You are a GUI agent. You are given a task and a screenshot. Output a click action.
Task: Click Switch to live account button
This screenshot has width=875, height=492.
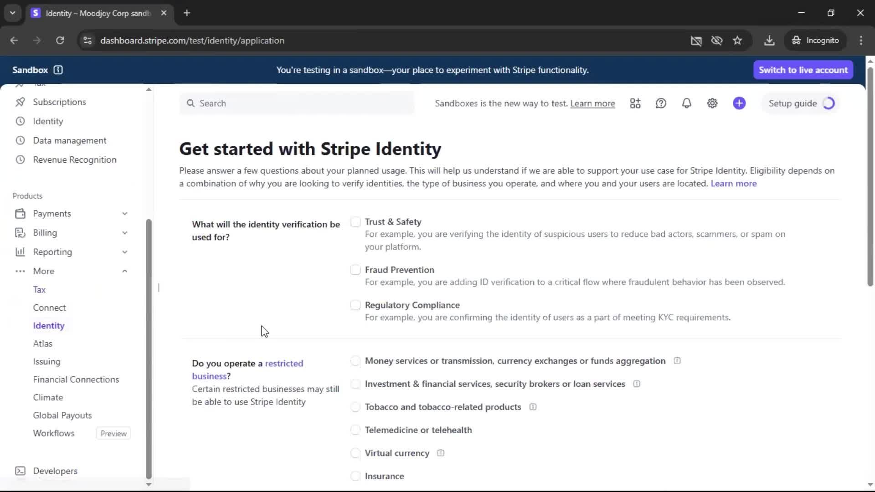click(803, 70)
